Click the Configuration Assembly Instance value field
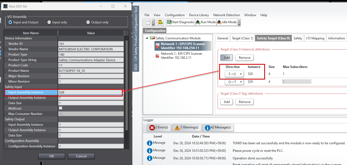This screenshot has height=165, width=347. coord(91,146)
